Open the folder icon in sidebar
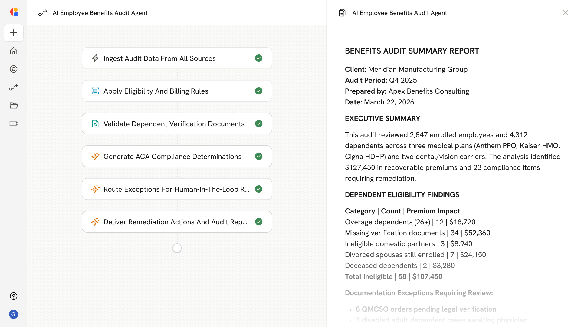581x327 pixels. (x=14, y=105)
